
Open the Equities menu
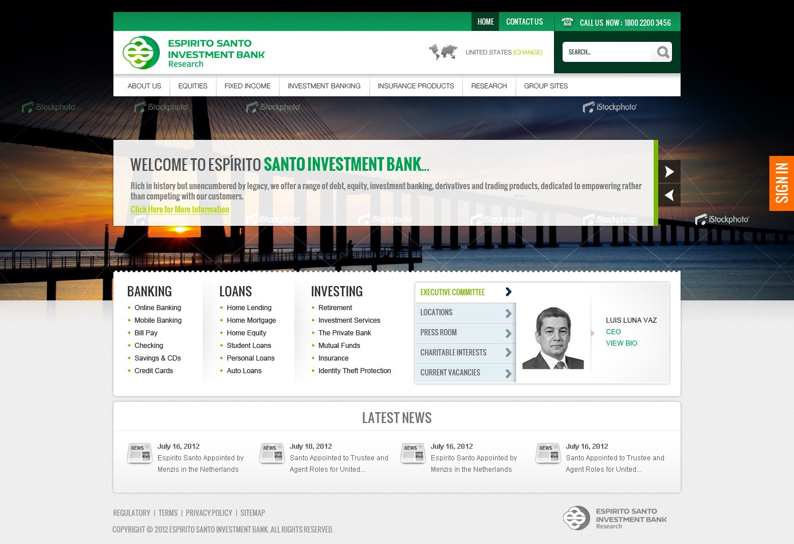click(x=192, y=86)
